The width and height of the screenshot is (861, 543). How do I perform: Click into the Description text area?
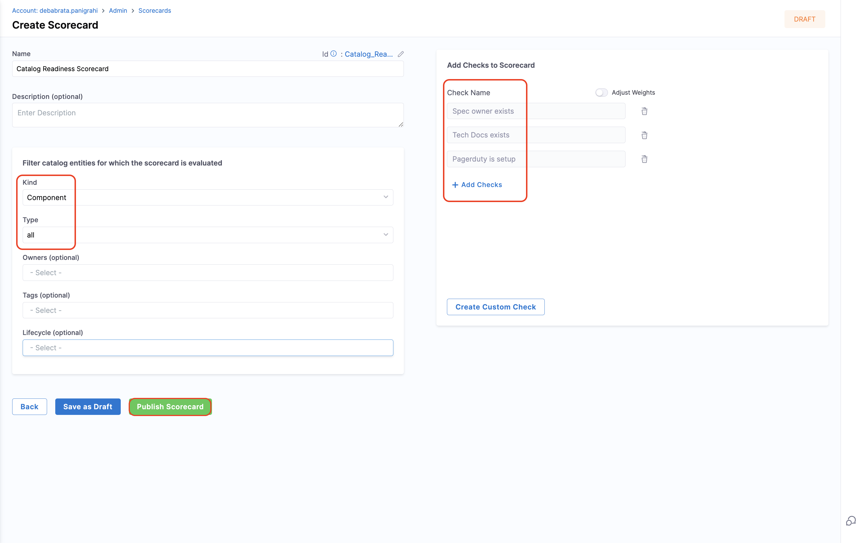(x=207, y=115)
